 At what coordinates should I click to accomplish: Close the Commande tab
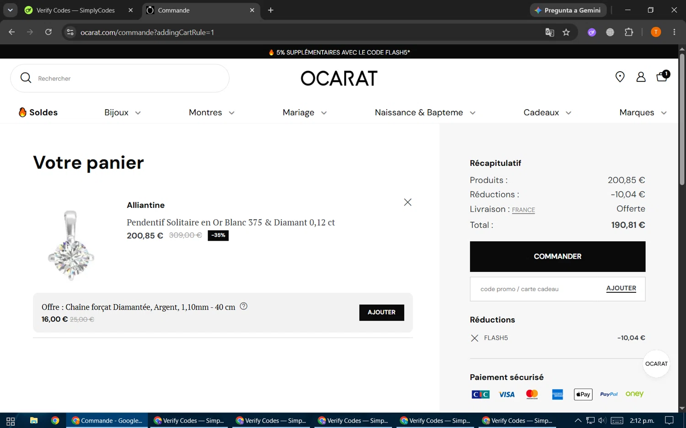click(252, 10)
